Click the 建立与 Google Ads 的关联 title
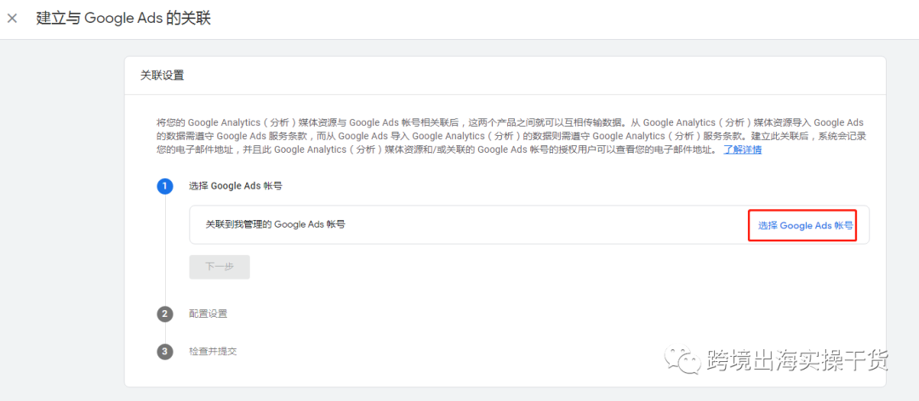Viewport: 919px width, 401px height. tap(123, 18)
